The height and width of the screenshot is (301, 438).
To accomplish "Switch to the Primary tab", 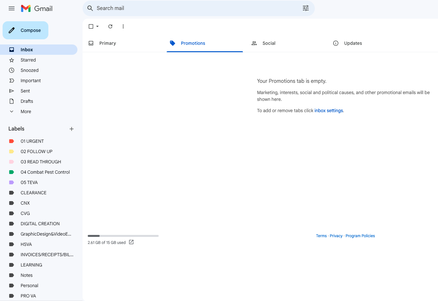I will pyautogui.click(x=107, y=43).
